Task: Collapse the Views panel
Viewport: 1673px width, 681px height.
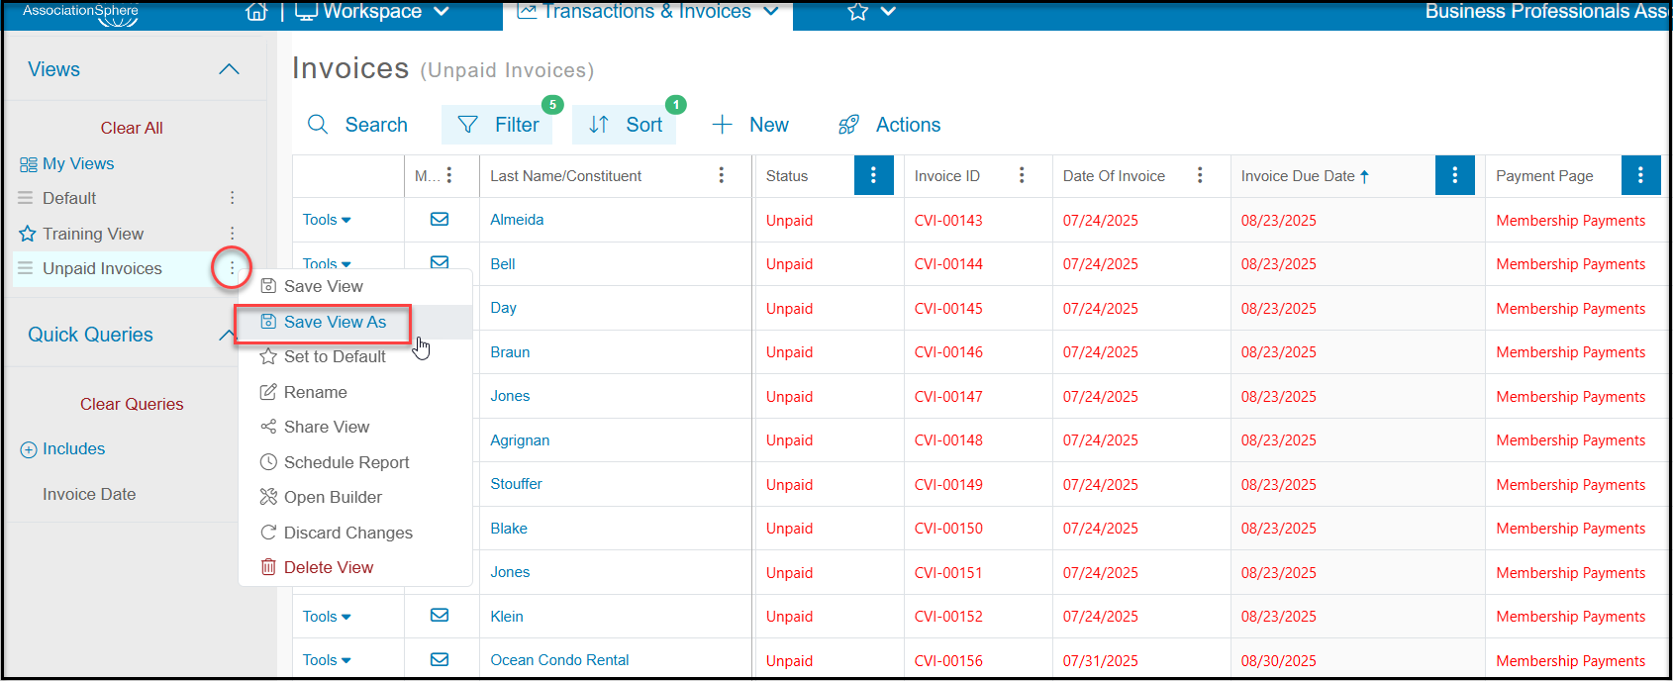Action: click(229, 69)
